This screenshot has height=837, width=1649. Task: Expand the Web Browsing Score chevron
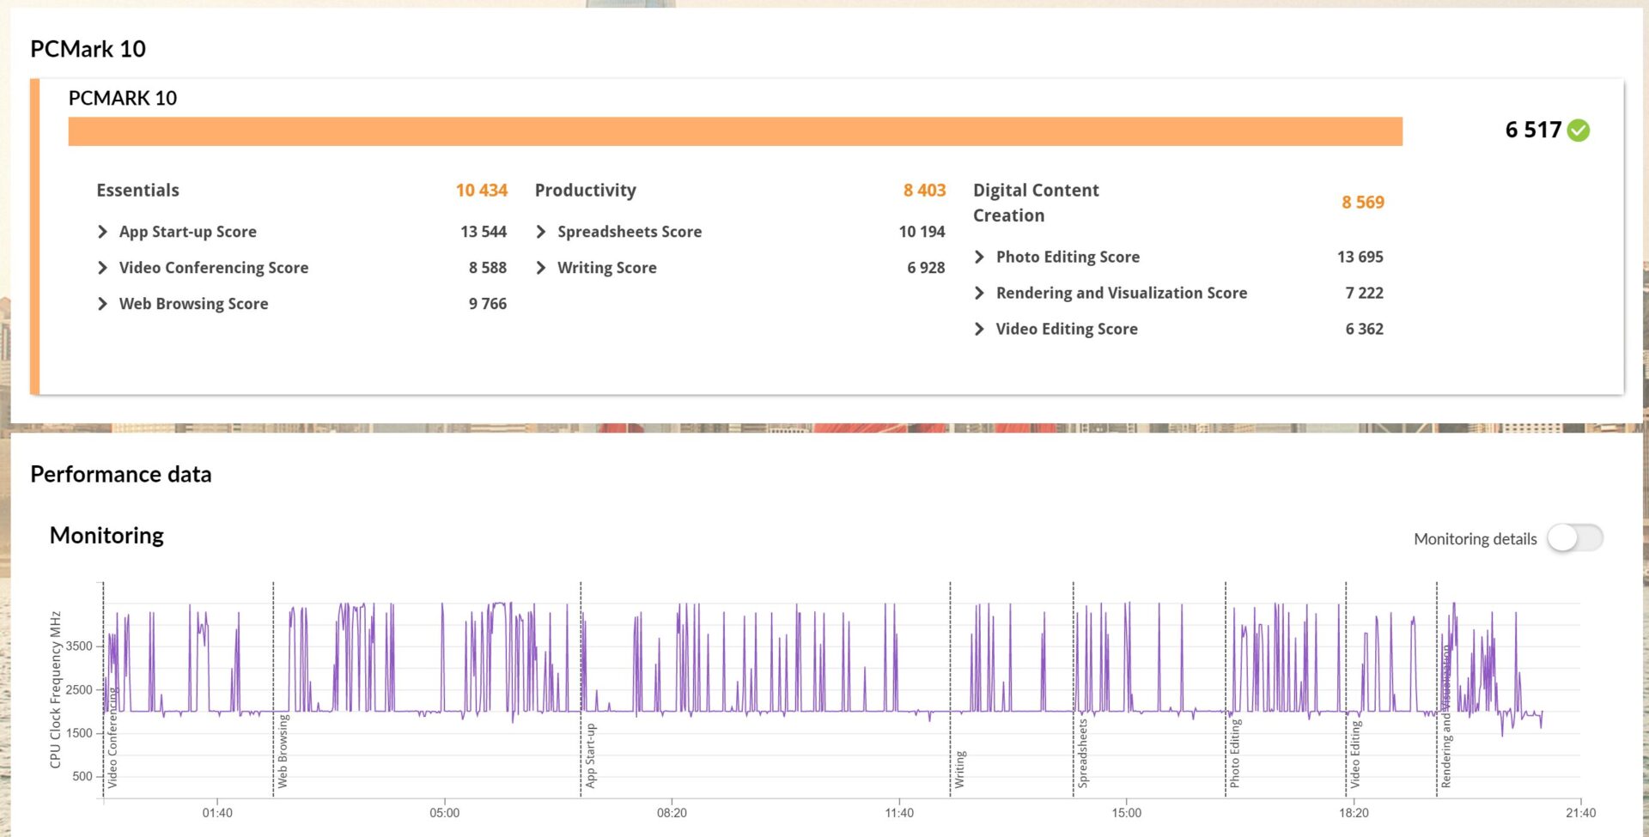coord(103,304)
